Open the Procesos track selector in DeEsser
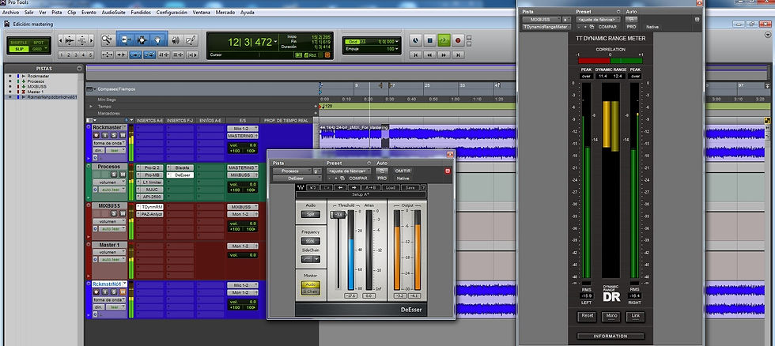Screen dimensions: 775x346 click(x=292, y=171)
